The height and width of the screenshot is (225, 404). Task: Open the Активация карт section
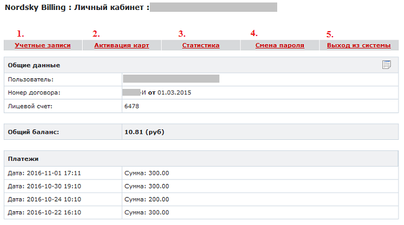point(122,45)
